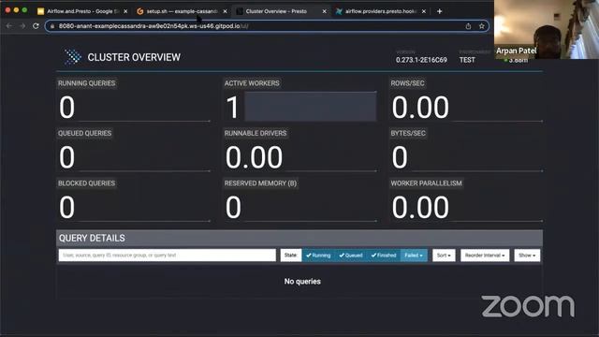
Task: Open the Reorder Interval dropdown
Action: pyautogui.click(x=485, y=256)
